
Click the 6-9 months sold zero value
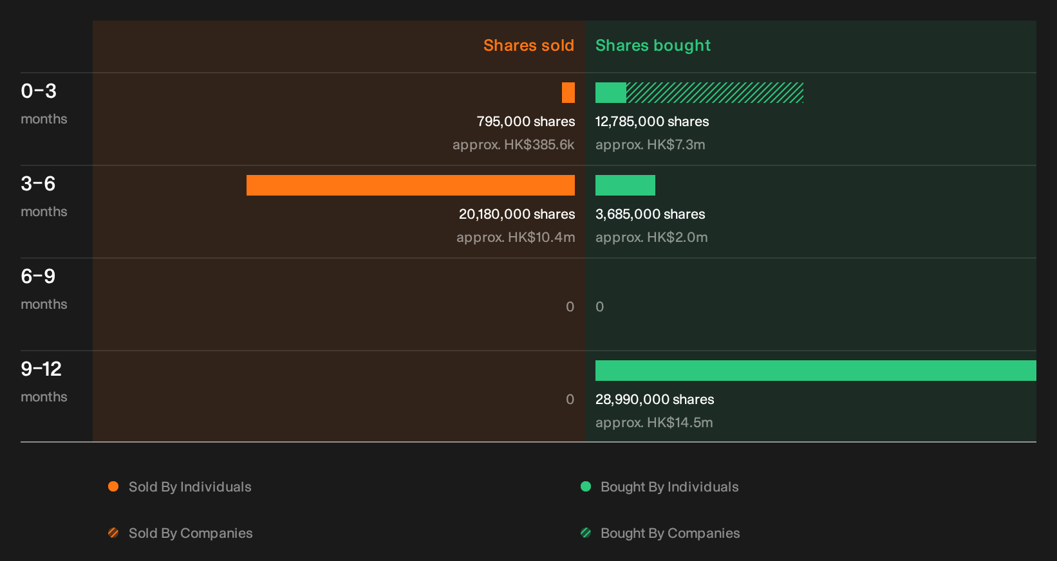[570, 307]
